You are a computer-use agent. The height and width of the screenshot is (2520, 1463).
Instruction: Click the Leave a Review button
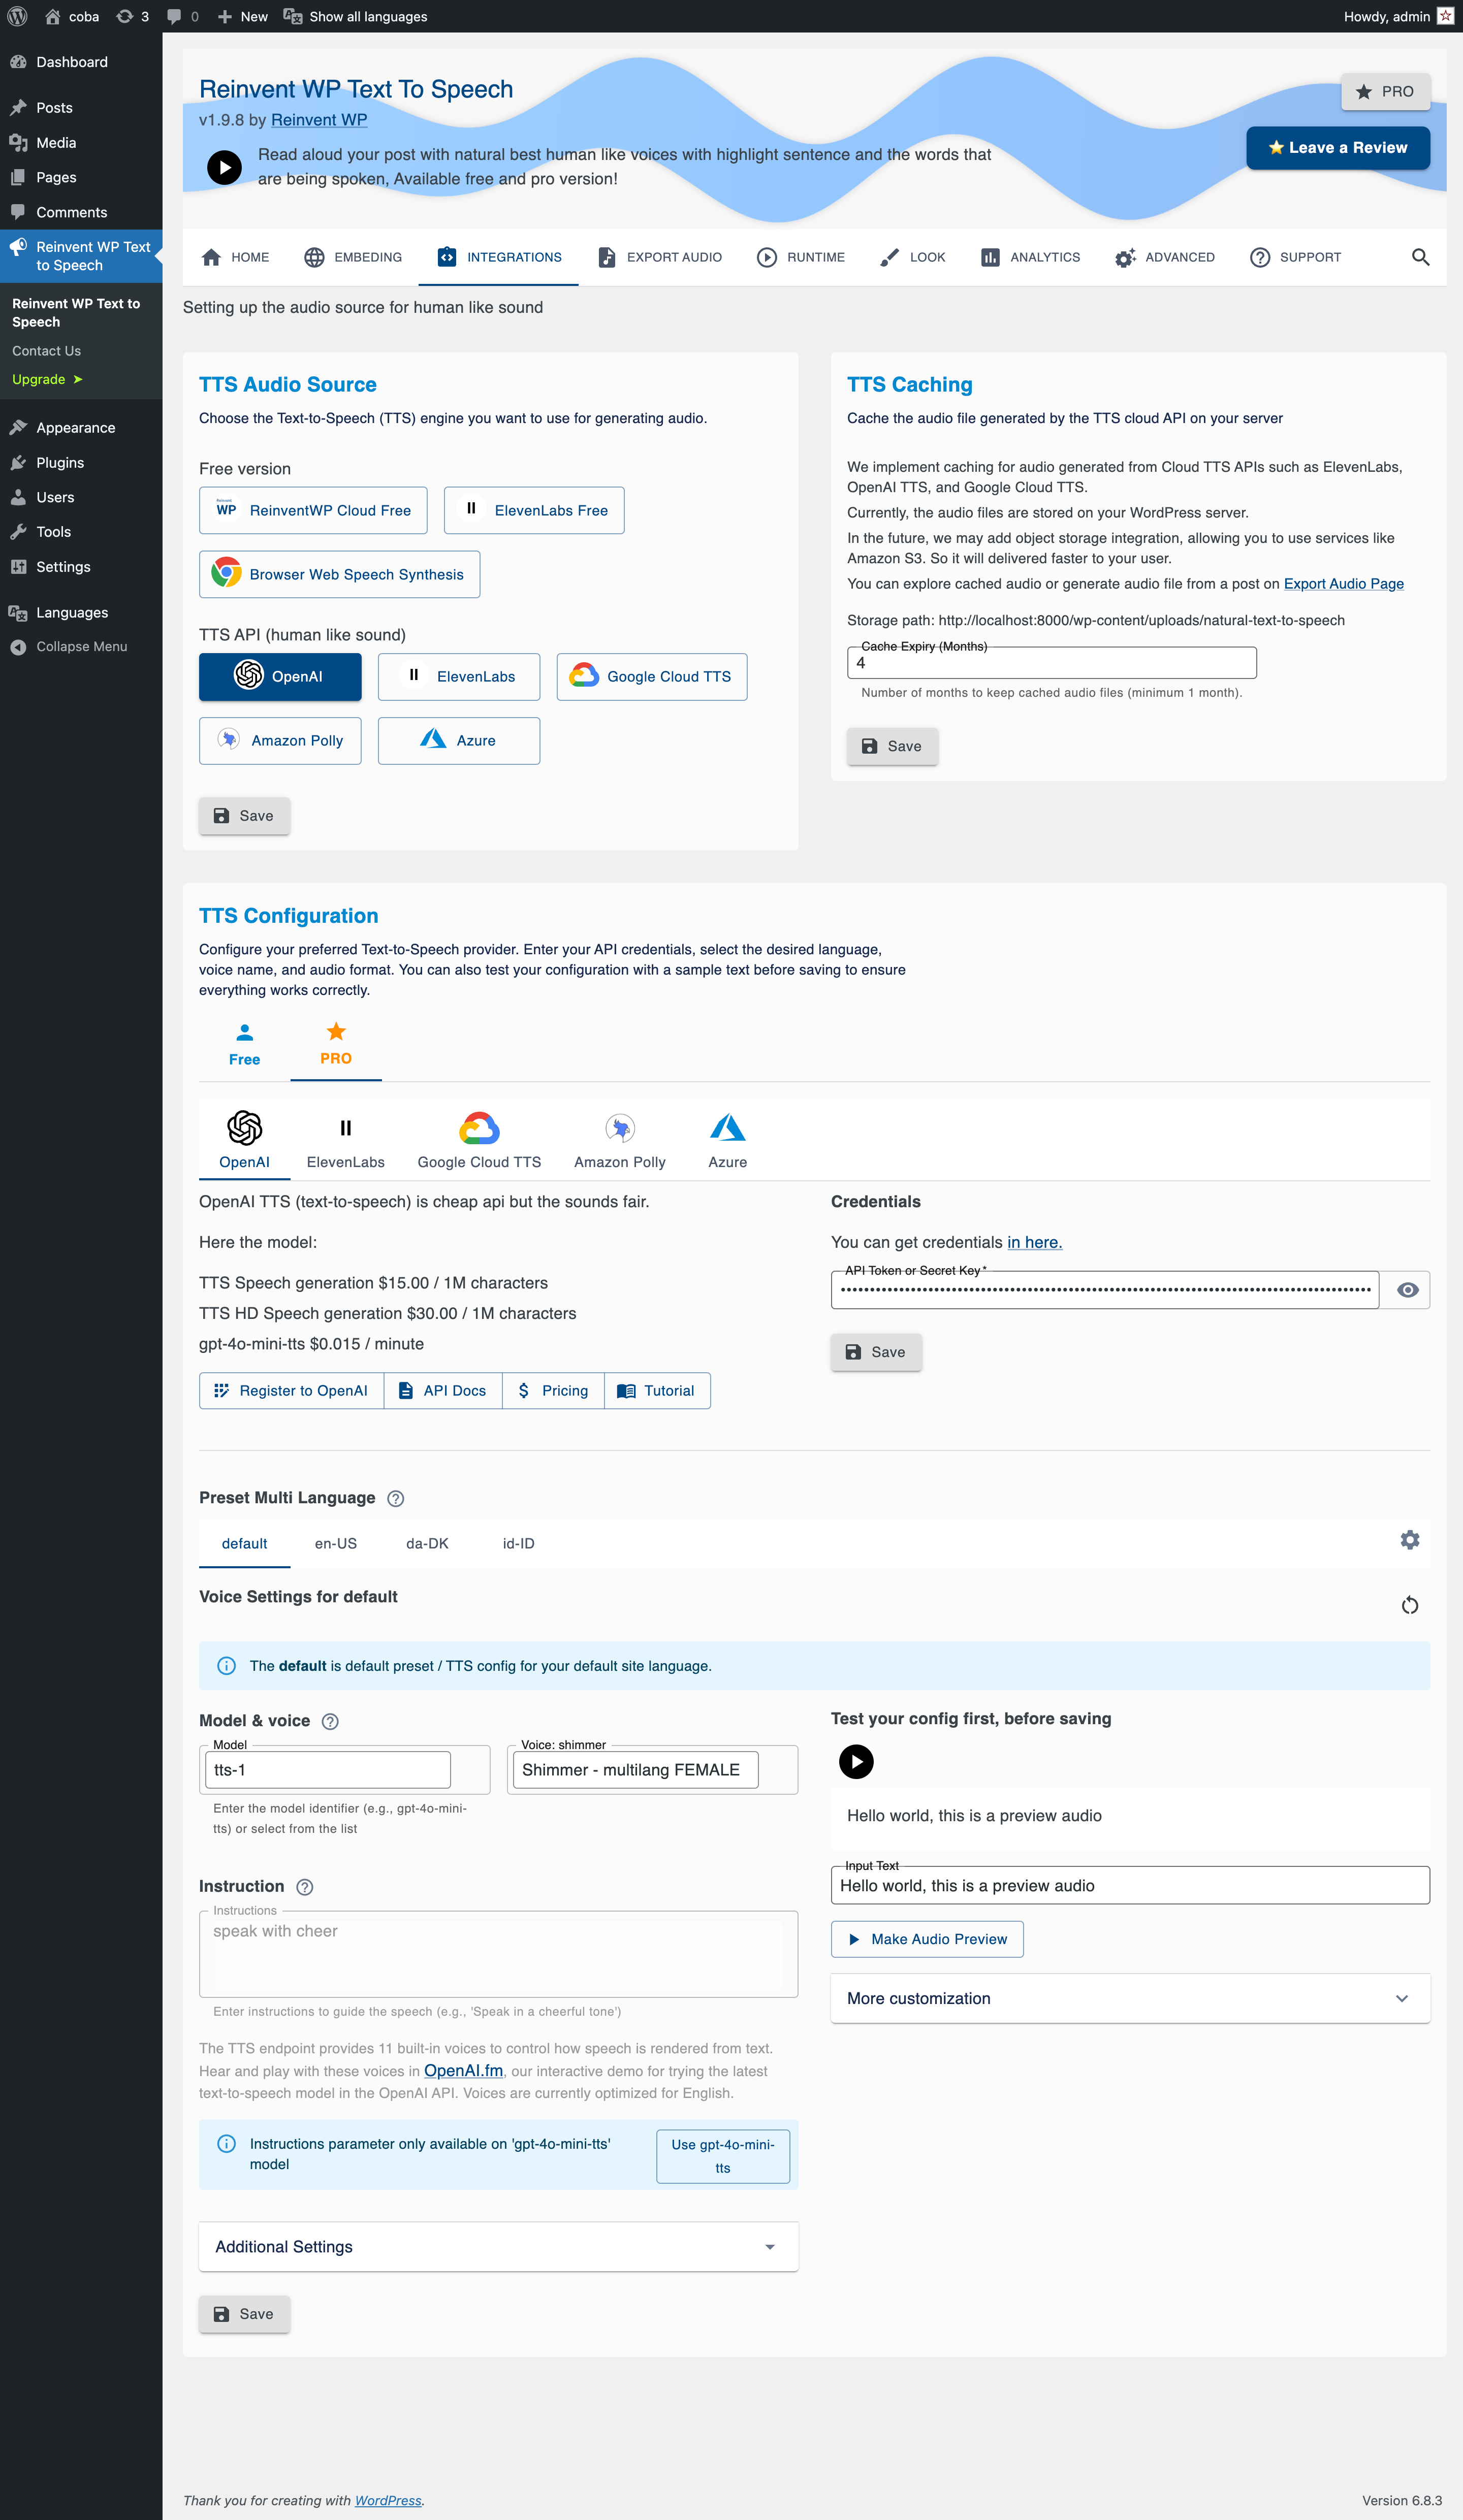(1338, 147)
